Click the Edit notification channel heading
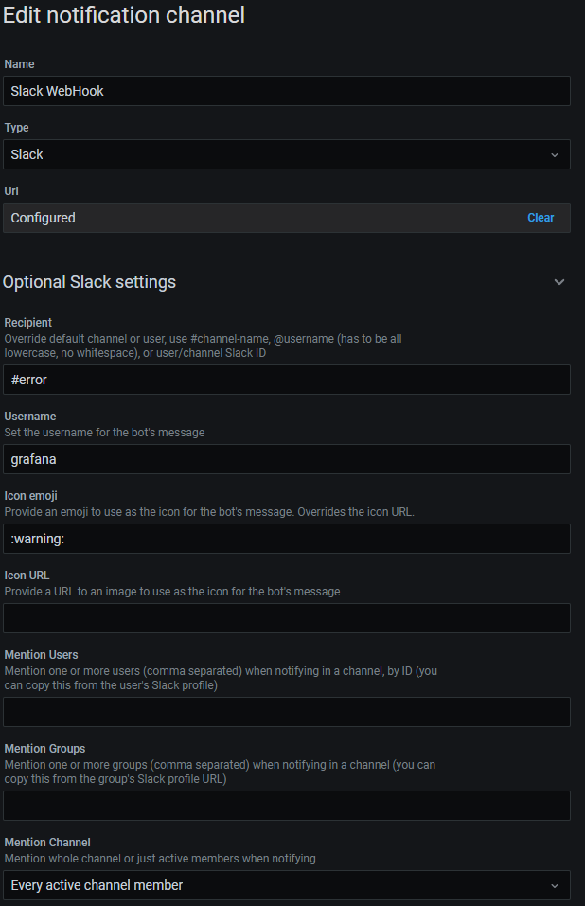The image size is (585, 906). pos(124,15)
